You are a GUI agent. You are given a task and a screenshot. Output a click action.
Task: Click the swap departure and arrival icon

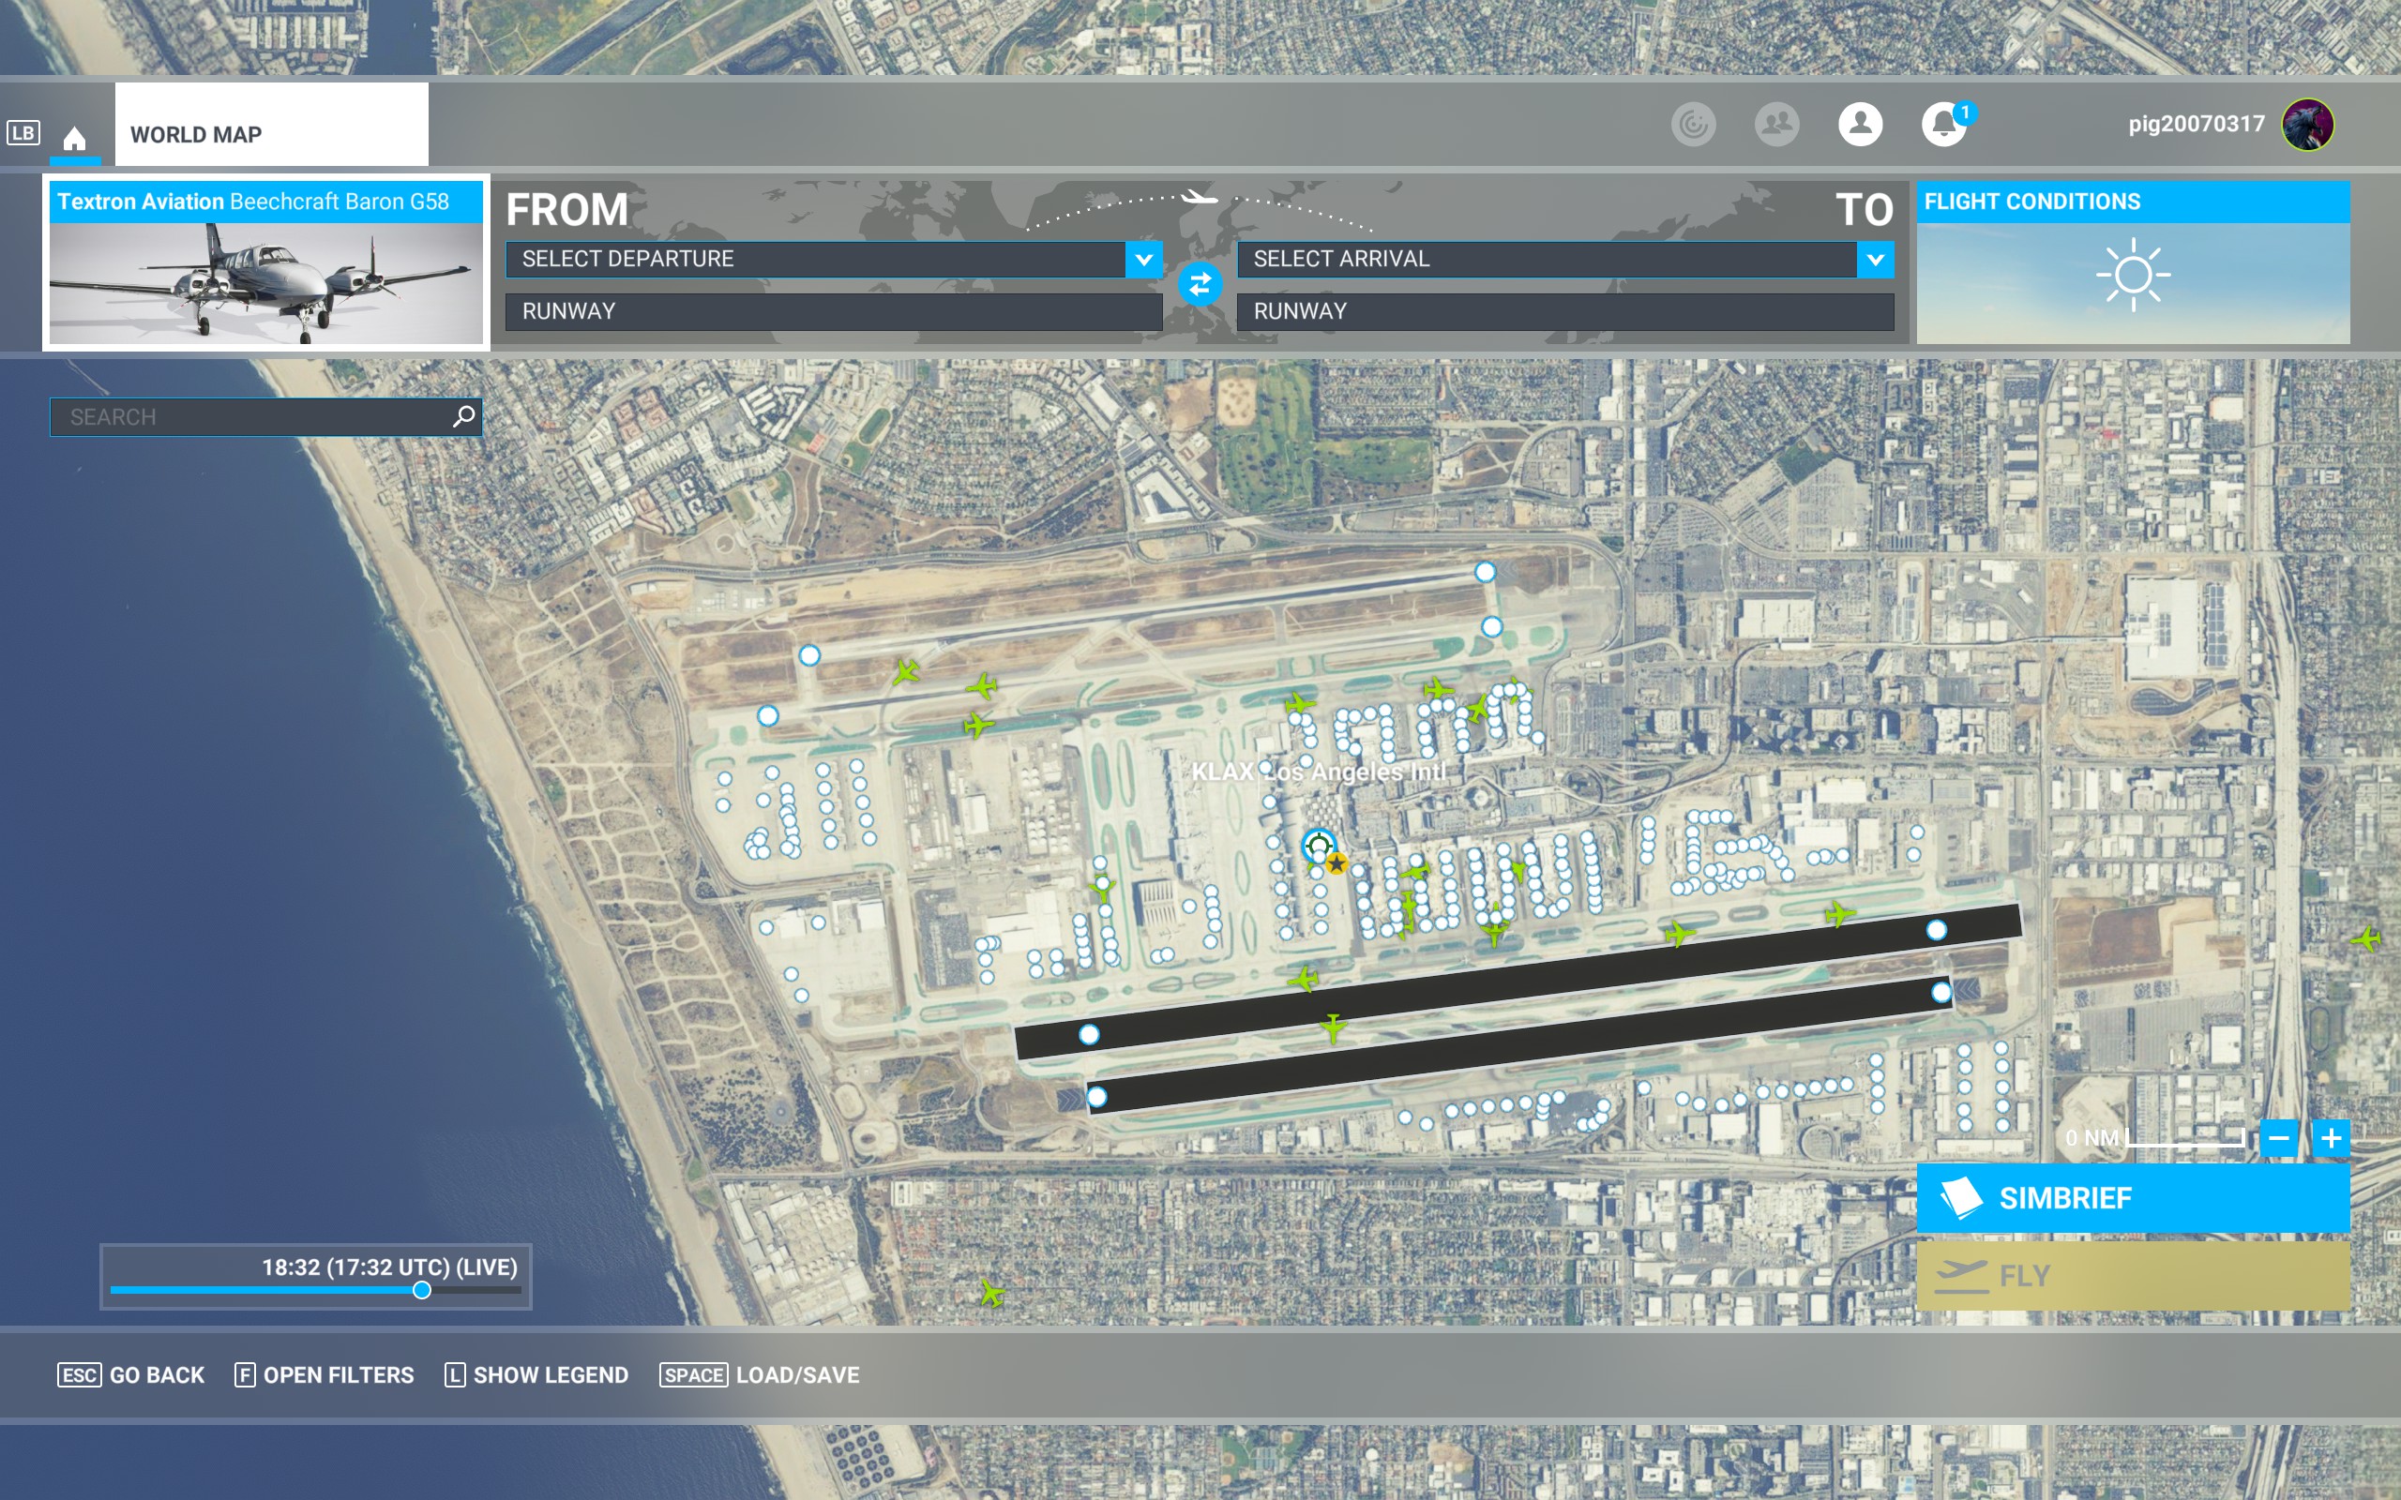point(1200,285)
